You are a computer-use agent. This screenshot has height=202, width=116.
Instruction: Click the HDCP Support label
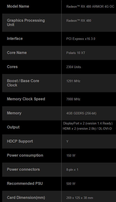coord(20,141)
